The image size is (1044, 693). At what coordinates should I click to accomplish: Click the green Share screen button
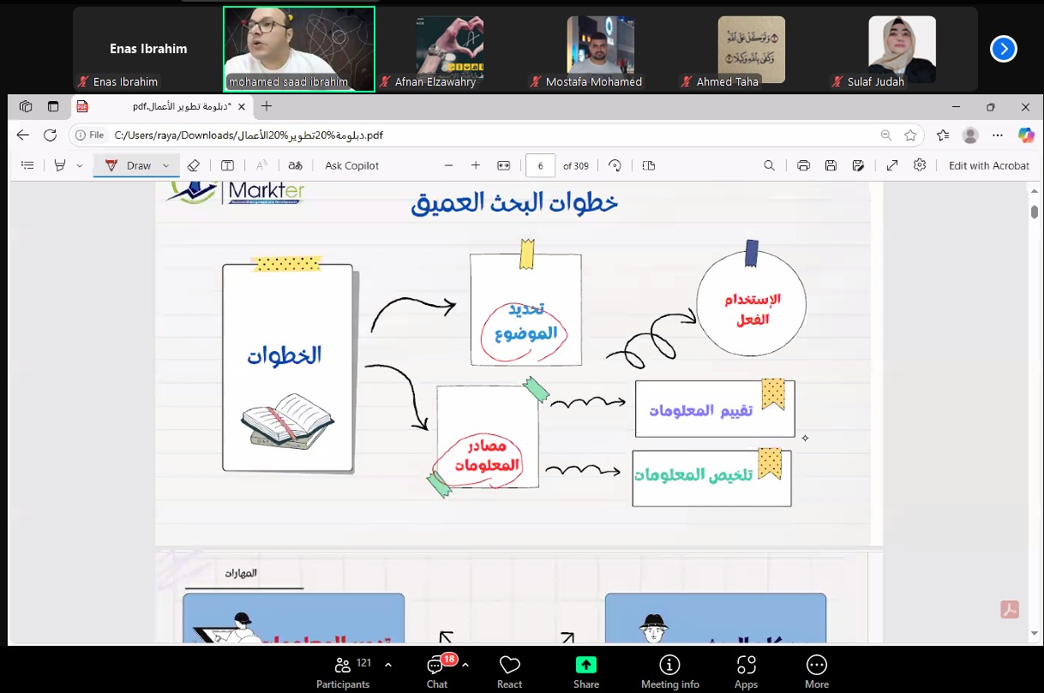point(586,672)
